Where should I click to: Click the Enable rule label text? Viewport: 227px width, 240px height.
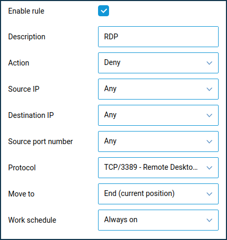[x=26, y=11]
